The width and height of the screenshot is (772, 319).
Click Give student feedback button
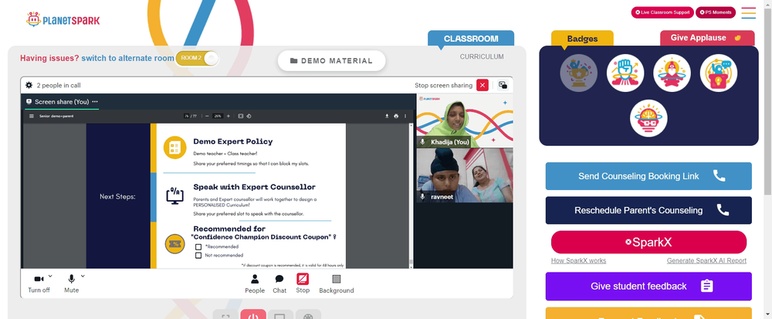pyautogui.click(x=648, y=286)
